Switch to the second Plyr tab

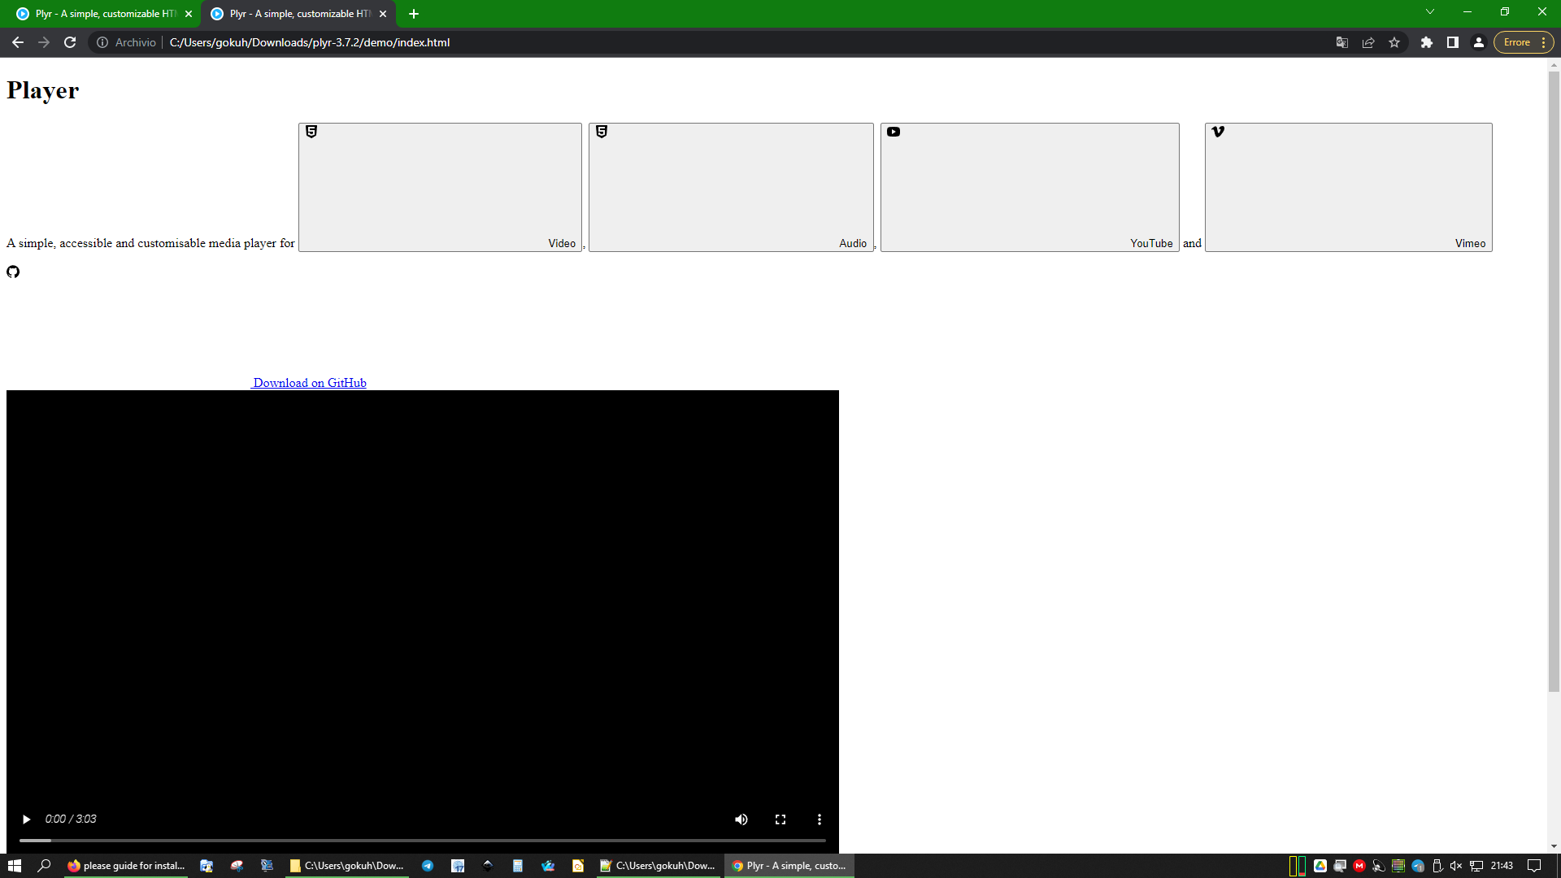293,14
